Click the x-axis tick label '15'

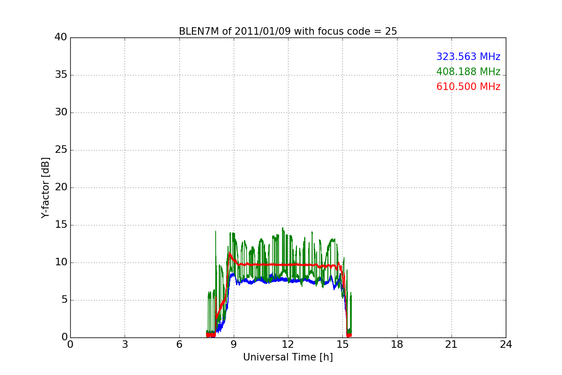pyautogui.click(x=342, y=345)
